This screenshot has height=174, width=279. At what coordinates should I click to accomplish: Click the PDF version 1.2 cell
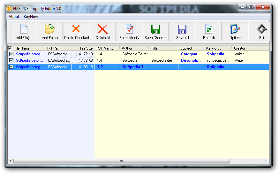[100, 67]
